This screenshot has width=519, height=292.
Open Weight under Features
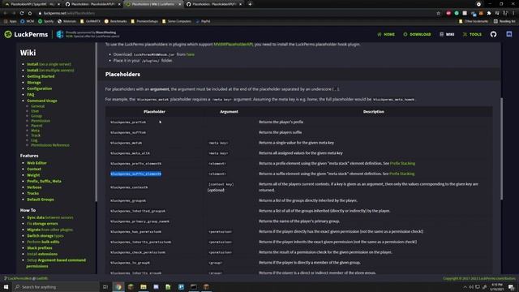point(33,175)
